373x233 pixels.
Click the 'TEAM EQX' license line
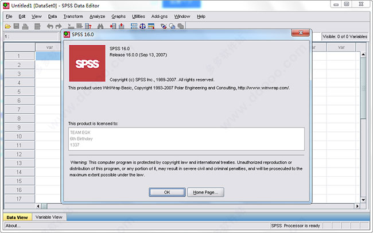(x=80, y=133)
